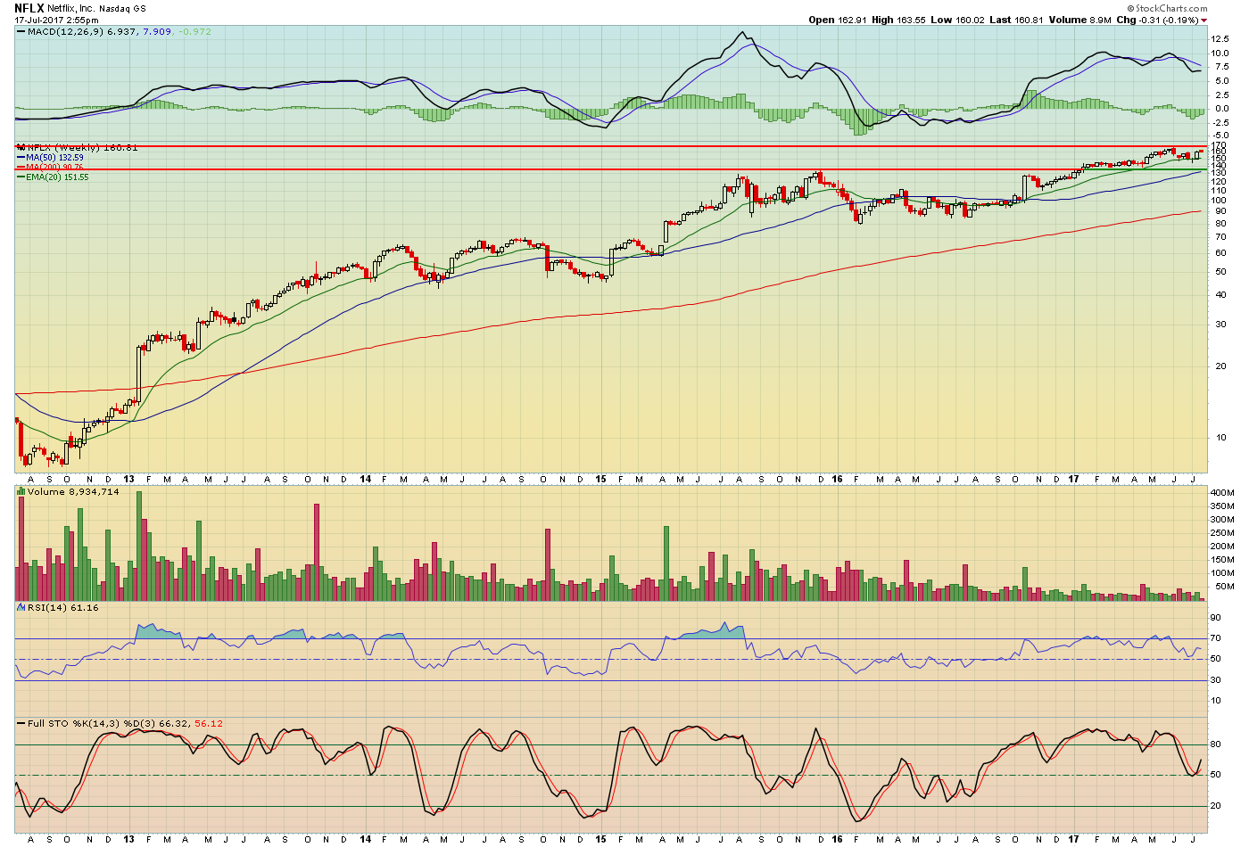Click the 80 label on stochastic axis
The height and width of the screenshot is (847, 1249).
point(1215,744)
